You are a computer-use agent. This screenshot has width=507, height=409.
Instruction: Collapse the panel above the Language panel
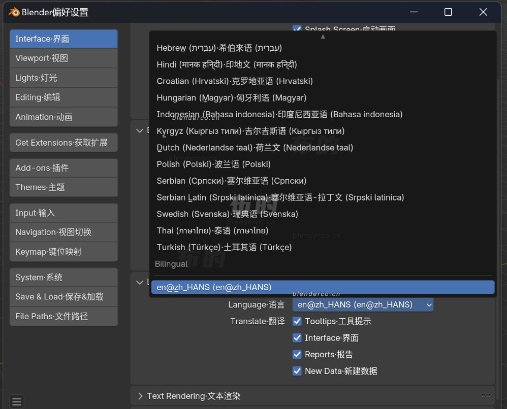140,131
